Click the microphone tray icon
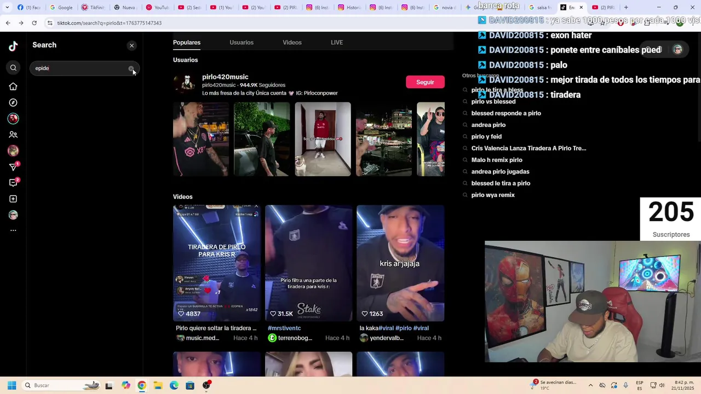This screenshot has width=701, height=394. [625, 385]
